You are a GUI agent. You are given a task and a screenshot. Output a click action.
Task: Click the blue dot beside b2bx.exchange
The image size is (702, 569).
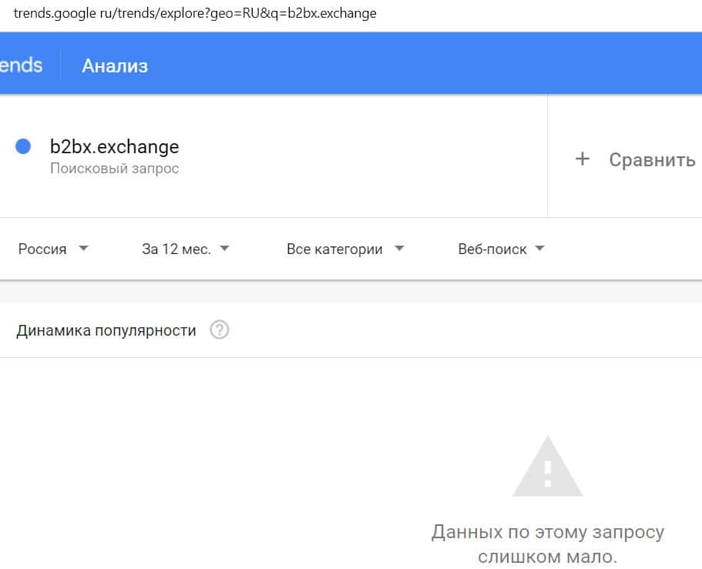tap(23, 146)
